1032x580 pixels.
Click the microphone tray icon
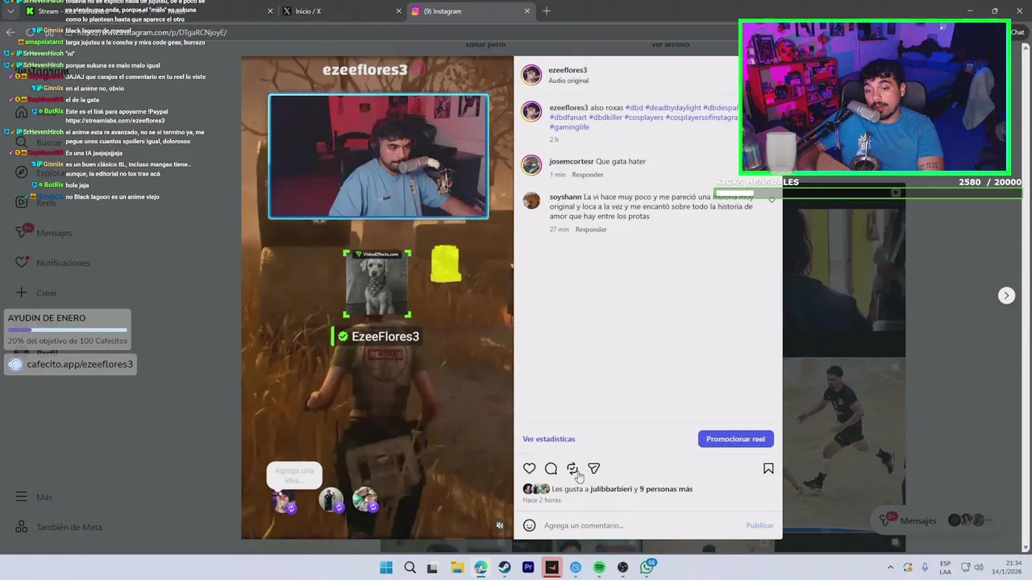(x=925, y=567)
